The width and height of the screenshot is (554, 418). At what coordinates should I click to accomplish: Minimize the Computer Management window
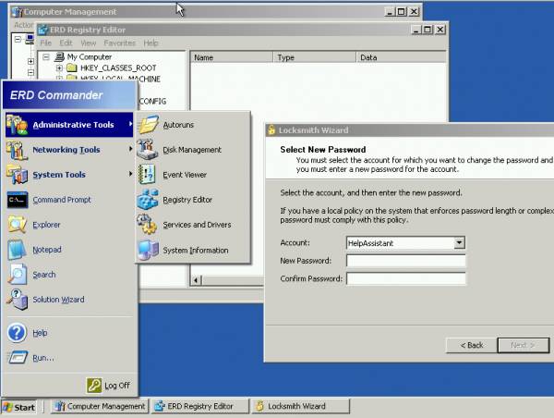point(390,12)
